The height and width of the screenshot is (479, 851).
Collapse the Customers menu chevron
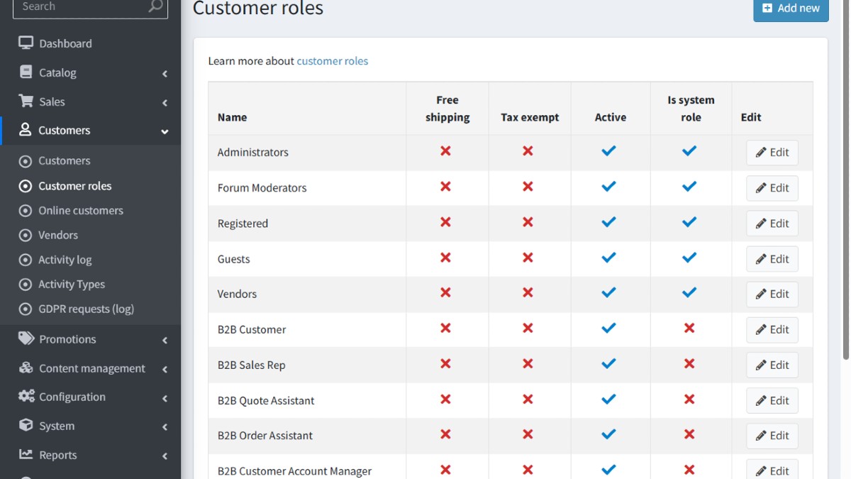pos(165,131)
